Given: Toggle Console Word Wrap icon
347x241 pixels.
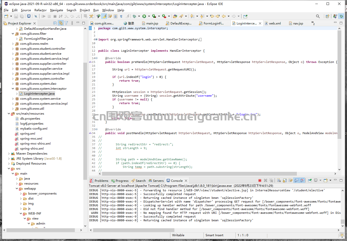Looking at the screenshot, I should [290, 180].
